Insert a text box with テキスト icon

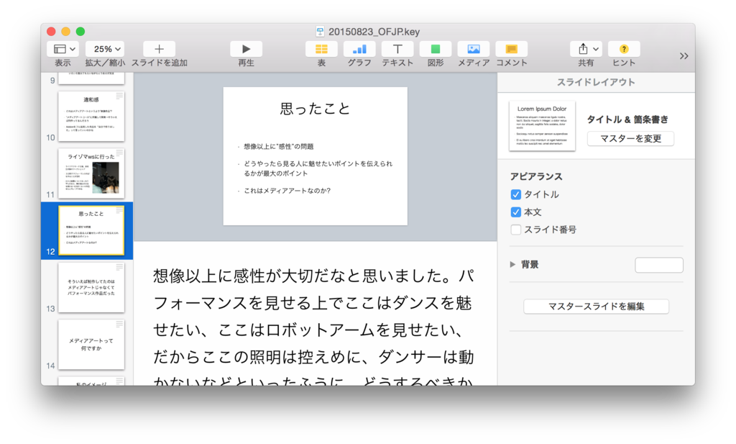397,49
